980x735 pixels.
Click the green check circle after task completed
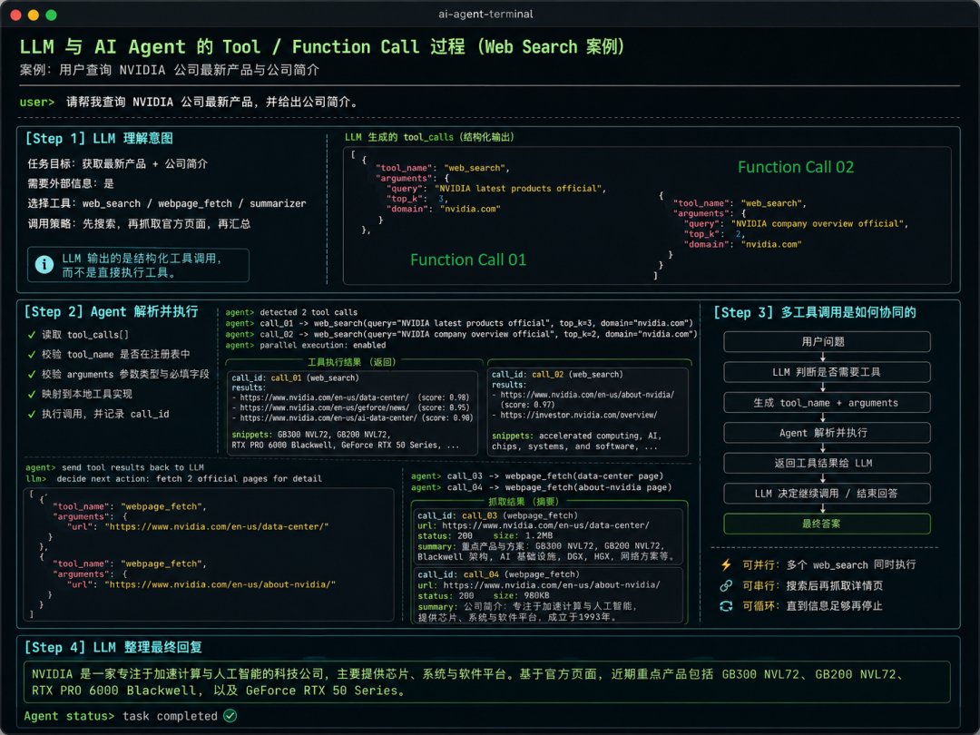[x=230, y=716]
